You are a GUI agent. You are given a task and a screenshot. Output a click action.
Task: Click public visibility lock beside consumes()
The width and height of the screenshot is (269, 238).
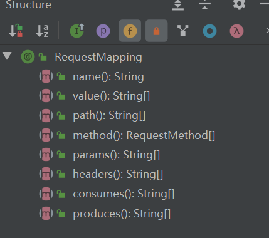pos(61,194)
